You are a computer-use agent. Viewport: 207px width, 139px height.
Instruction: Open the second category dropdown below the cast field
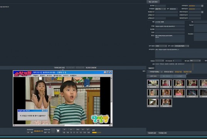point(182,46)
